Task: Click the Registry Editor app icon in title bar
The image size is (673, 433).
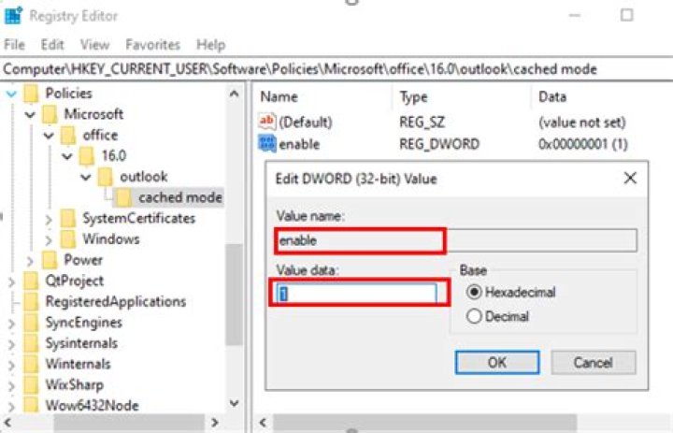Action: 12,15
